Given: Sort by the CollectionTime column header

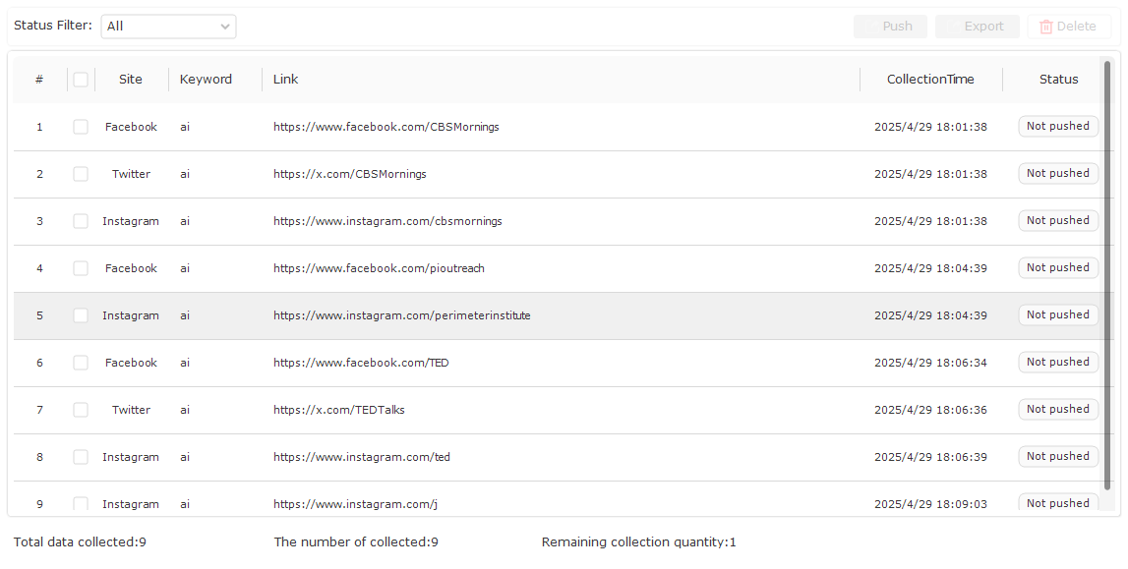Looking at the screenshot, I should pyautogui.click(x=930, y=80).
